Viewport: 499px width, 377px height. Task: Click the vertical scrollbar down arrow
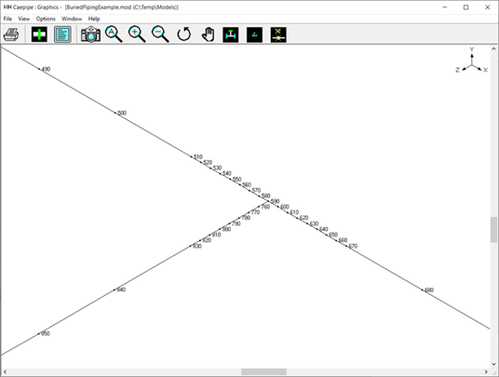493,365
